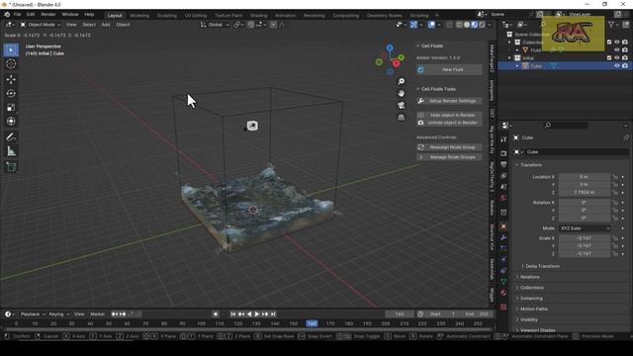
Task: Click the Manage Node Groups button
Action: pyautogui.click(x=449, y=157)
